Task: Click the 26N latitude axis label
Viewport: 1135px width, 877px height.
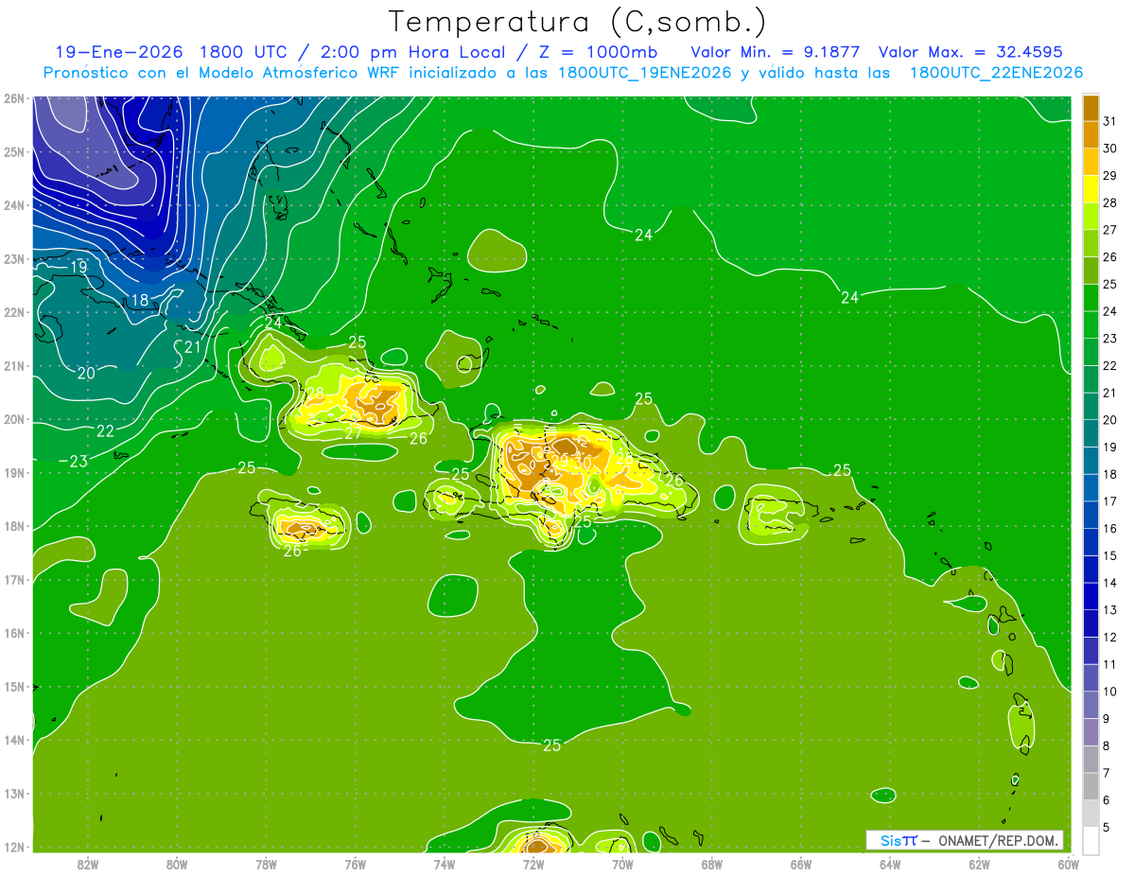Action: click(x=13, y=98)
